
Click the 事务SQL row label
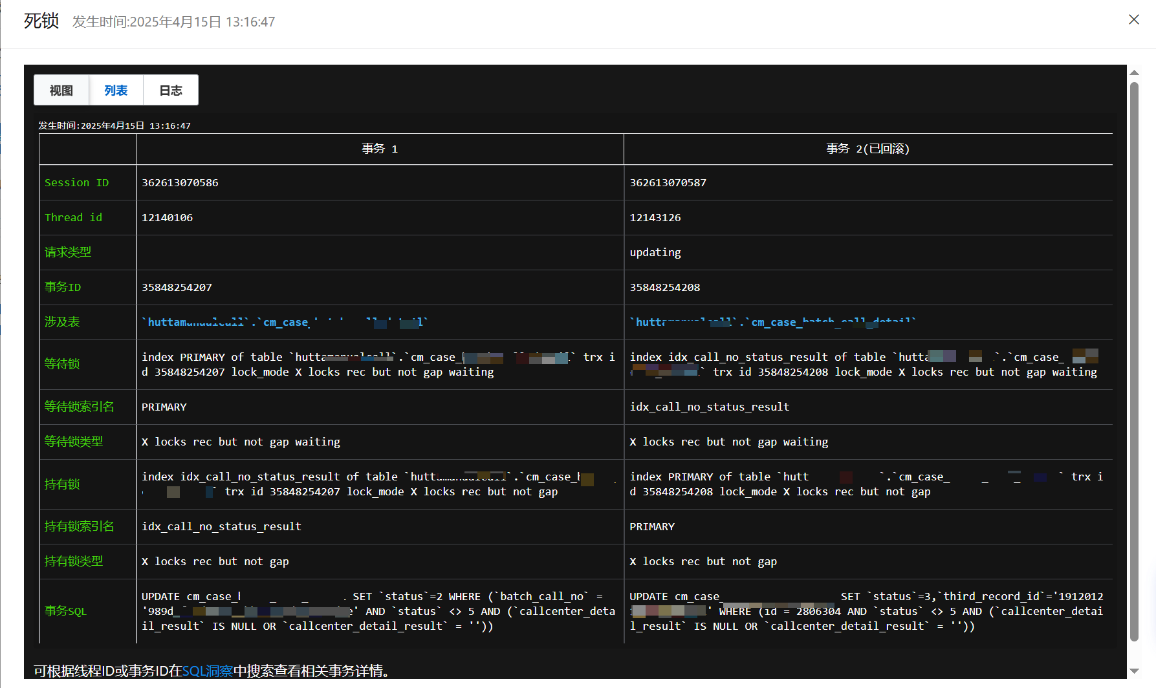[65, 612]
